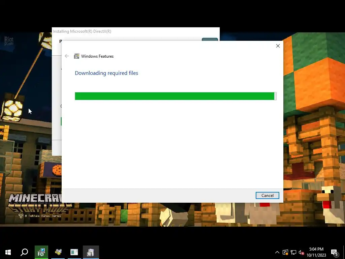
Task: Click the 'Downloading required files' heading
Action: pos(106,73)
